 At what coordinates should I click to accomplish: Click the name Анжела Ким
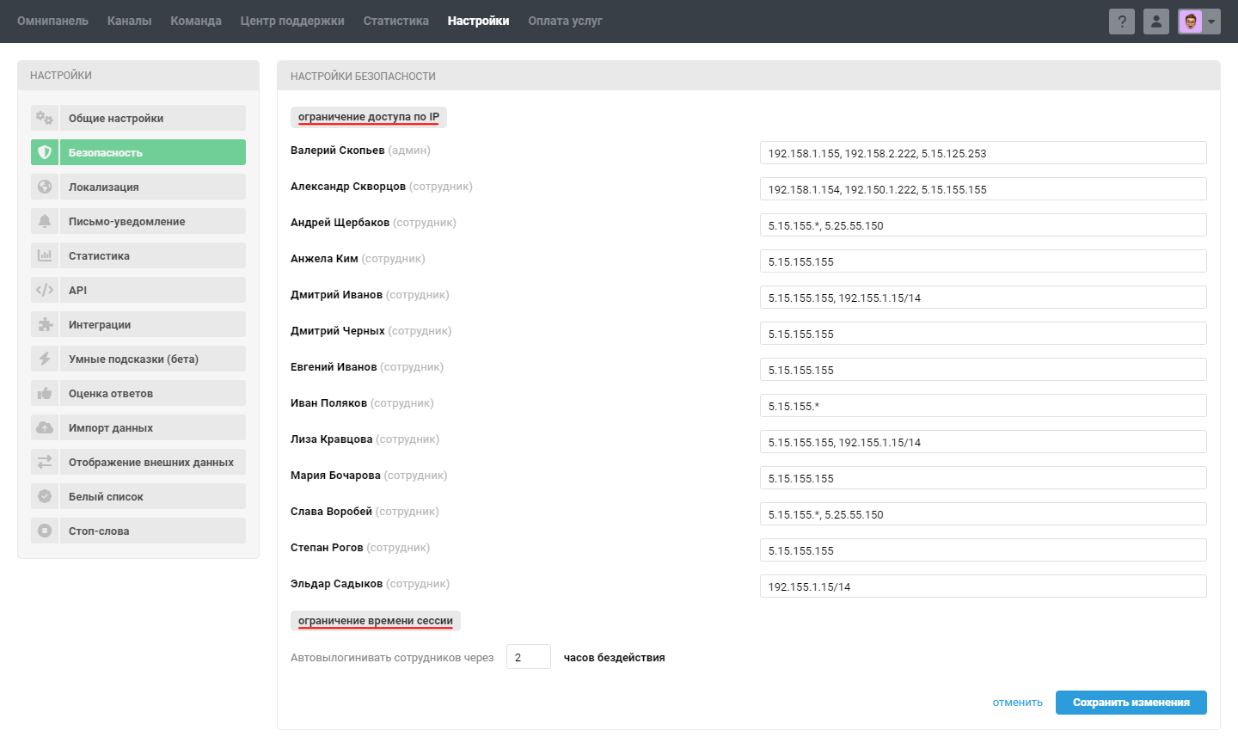324,259
